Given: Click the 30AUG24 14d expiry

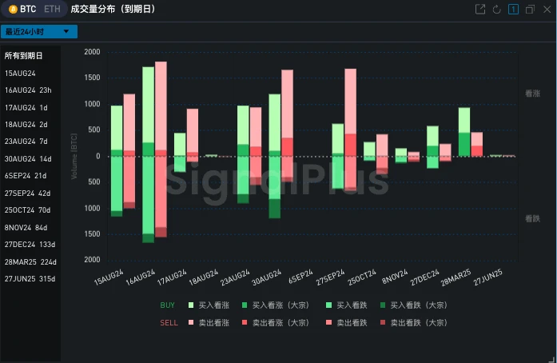Looking at the screenshot, I should coord(28,159).
